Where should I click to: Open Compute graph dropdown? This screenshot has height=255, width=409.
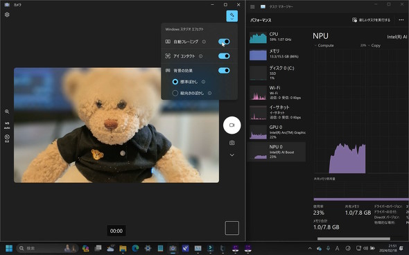pyautogui.click(x=324, y=45)
